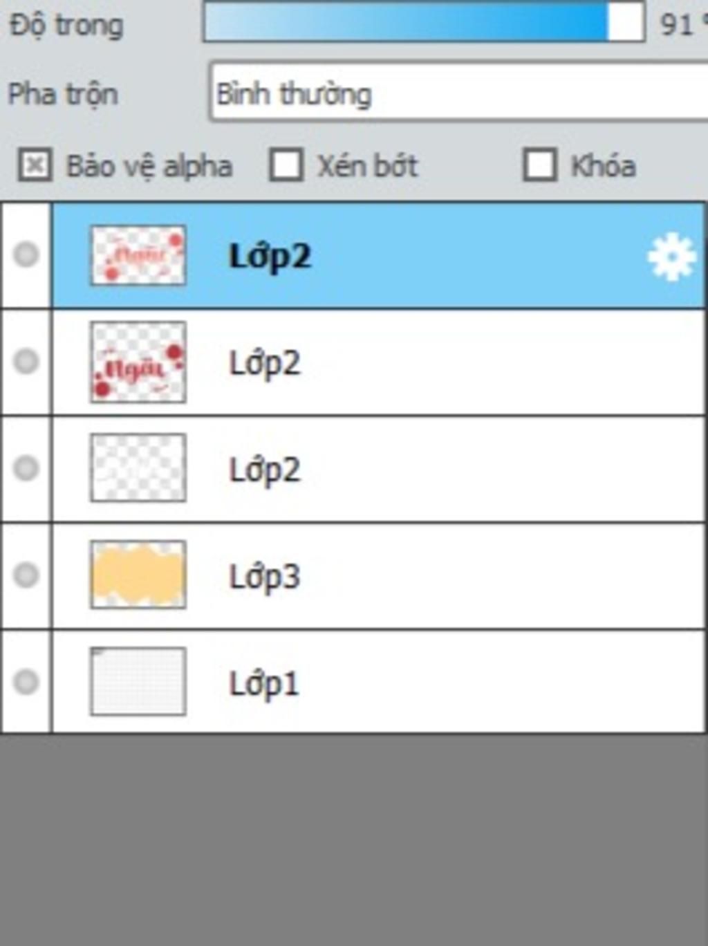Hide the Lớp3 layer via visibility dot

click(x=26, y=575)
